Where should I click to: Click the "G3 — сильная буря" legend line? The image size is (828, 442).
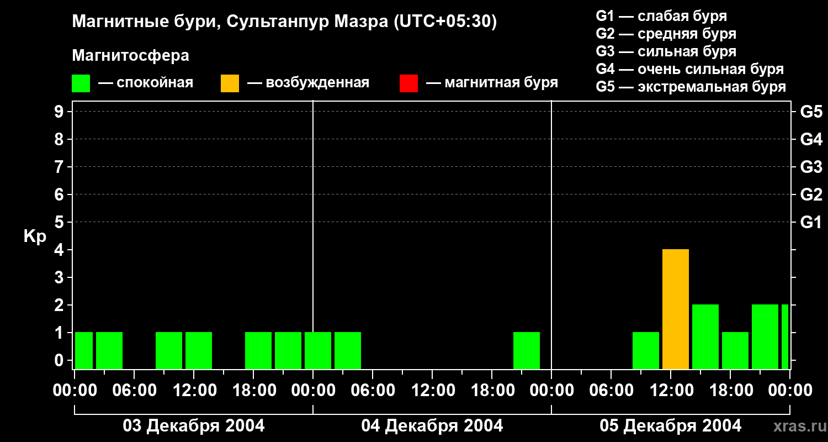tap(666, 51)
